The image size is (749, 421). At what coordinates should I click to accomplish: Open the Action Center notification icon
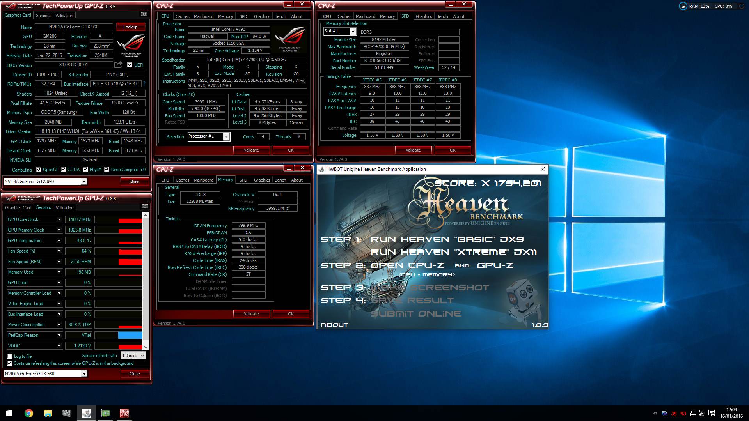click(x=712, y=413)
